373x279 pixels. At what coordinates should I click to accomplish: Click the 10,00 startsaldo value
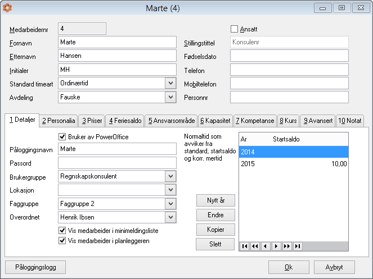coord(339,163)
